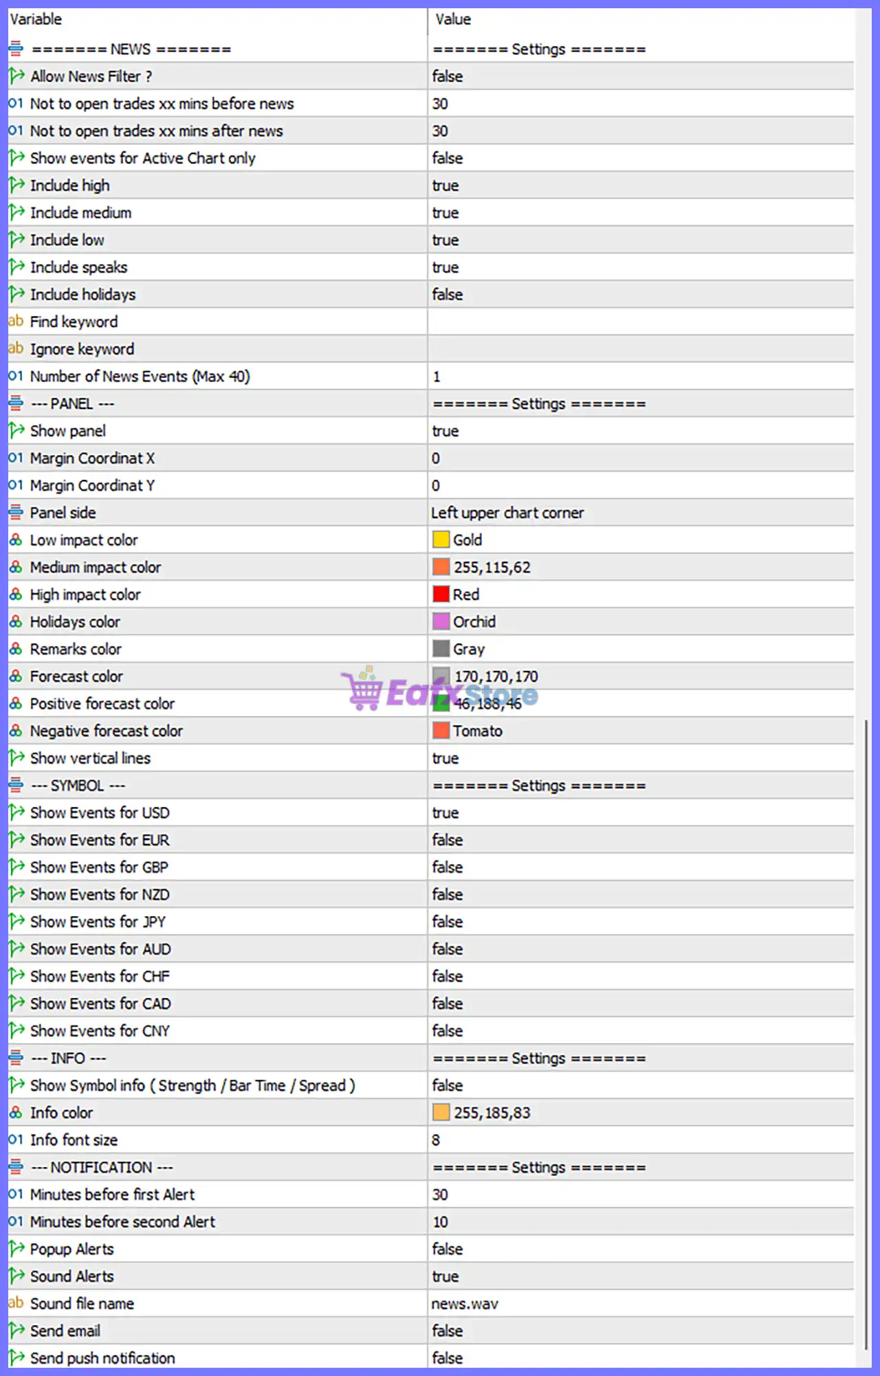Edit Info font size value 8
The height and width of the screenshot is (1376, 880).
641,1140
